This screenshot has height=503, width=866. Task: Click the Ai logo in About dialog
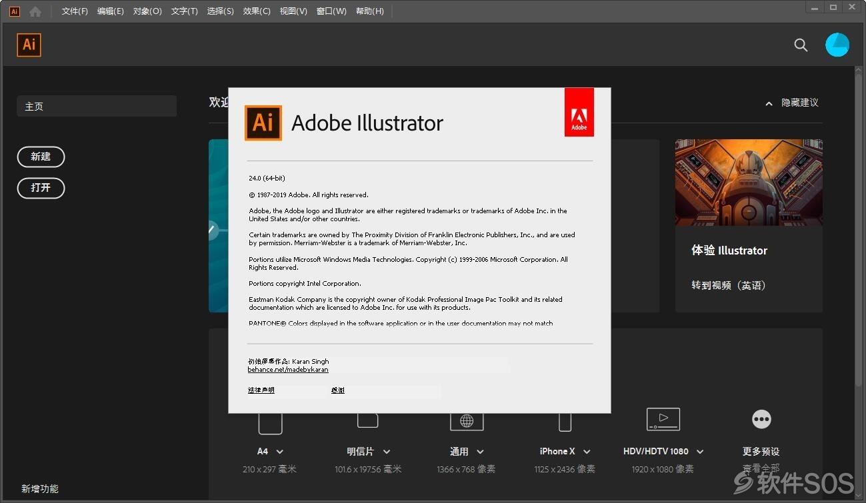pyautogui.click(x=263, y=123)
